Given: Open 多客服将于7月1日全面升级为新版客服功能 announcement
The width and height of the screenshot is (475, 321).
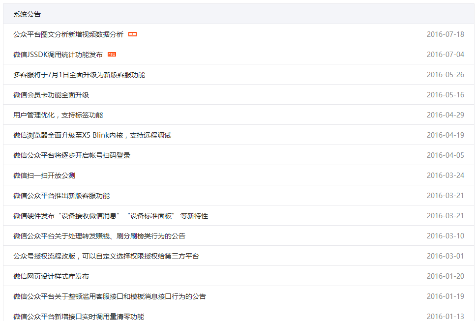Looking at the screenshot, I should [x=79, y=75].
